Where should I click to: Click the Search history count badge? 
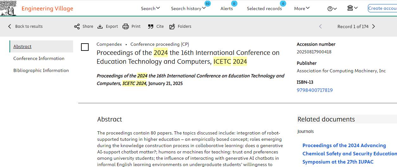[x=208, y=4]
